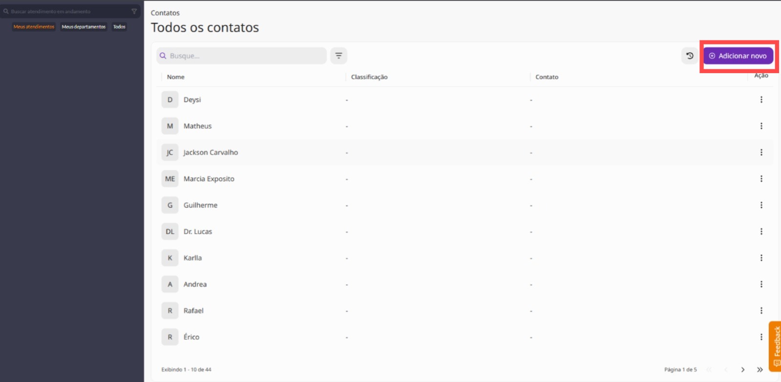Open the contacts filter icon
This screenshot has height=382, width=781.
(x=338, y=56)
